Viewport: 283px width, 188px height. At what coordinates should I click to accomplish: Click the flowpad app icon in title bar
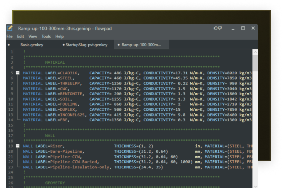coord(10,28)
